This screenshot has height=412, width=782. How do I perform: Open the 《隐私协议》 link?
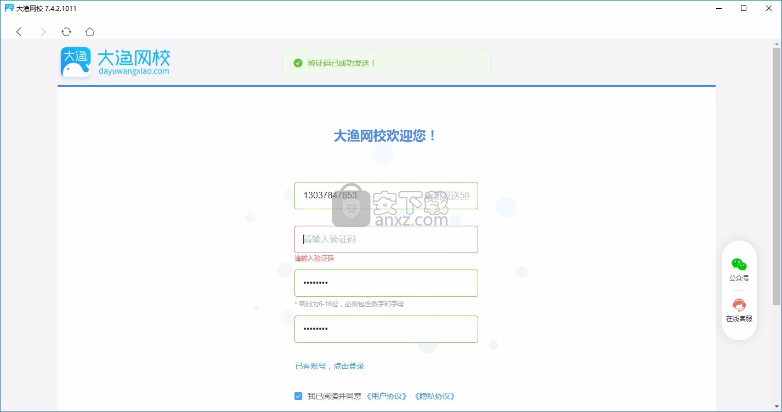point(434,396)
